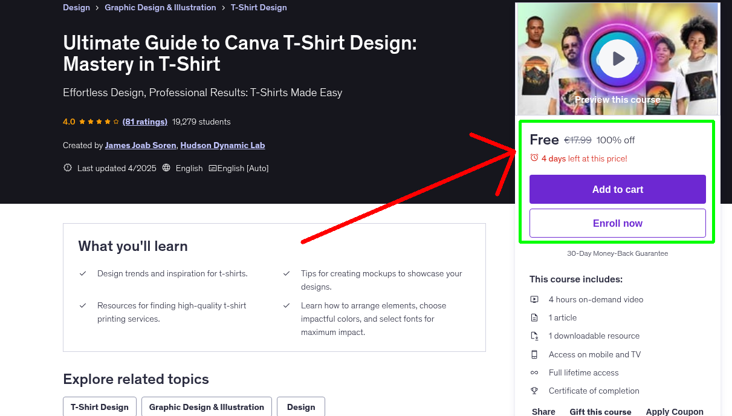732x416 pixels.
Task: Play the course preview video
Action: pyautogui.click(x=617, y=58)
